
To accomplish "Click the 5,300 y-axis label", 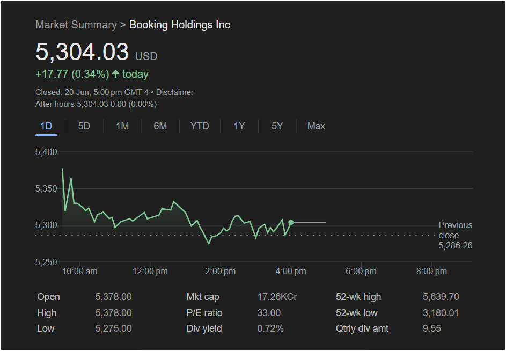I will (x=46, y=225).
